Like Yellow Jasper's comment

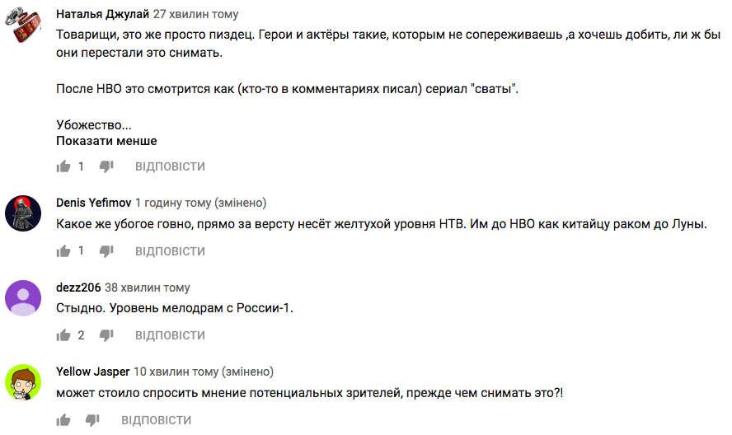(x=63, y=420)
